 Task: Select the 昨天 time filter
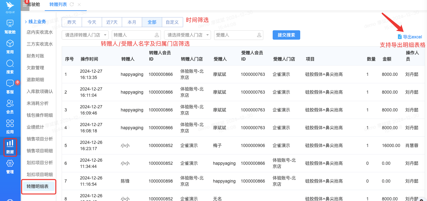[72, 22]
